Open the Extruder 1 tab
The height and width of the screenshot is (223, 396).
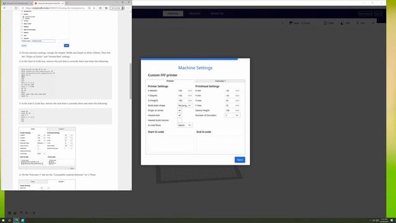coord(220,81)
